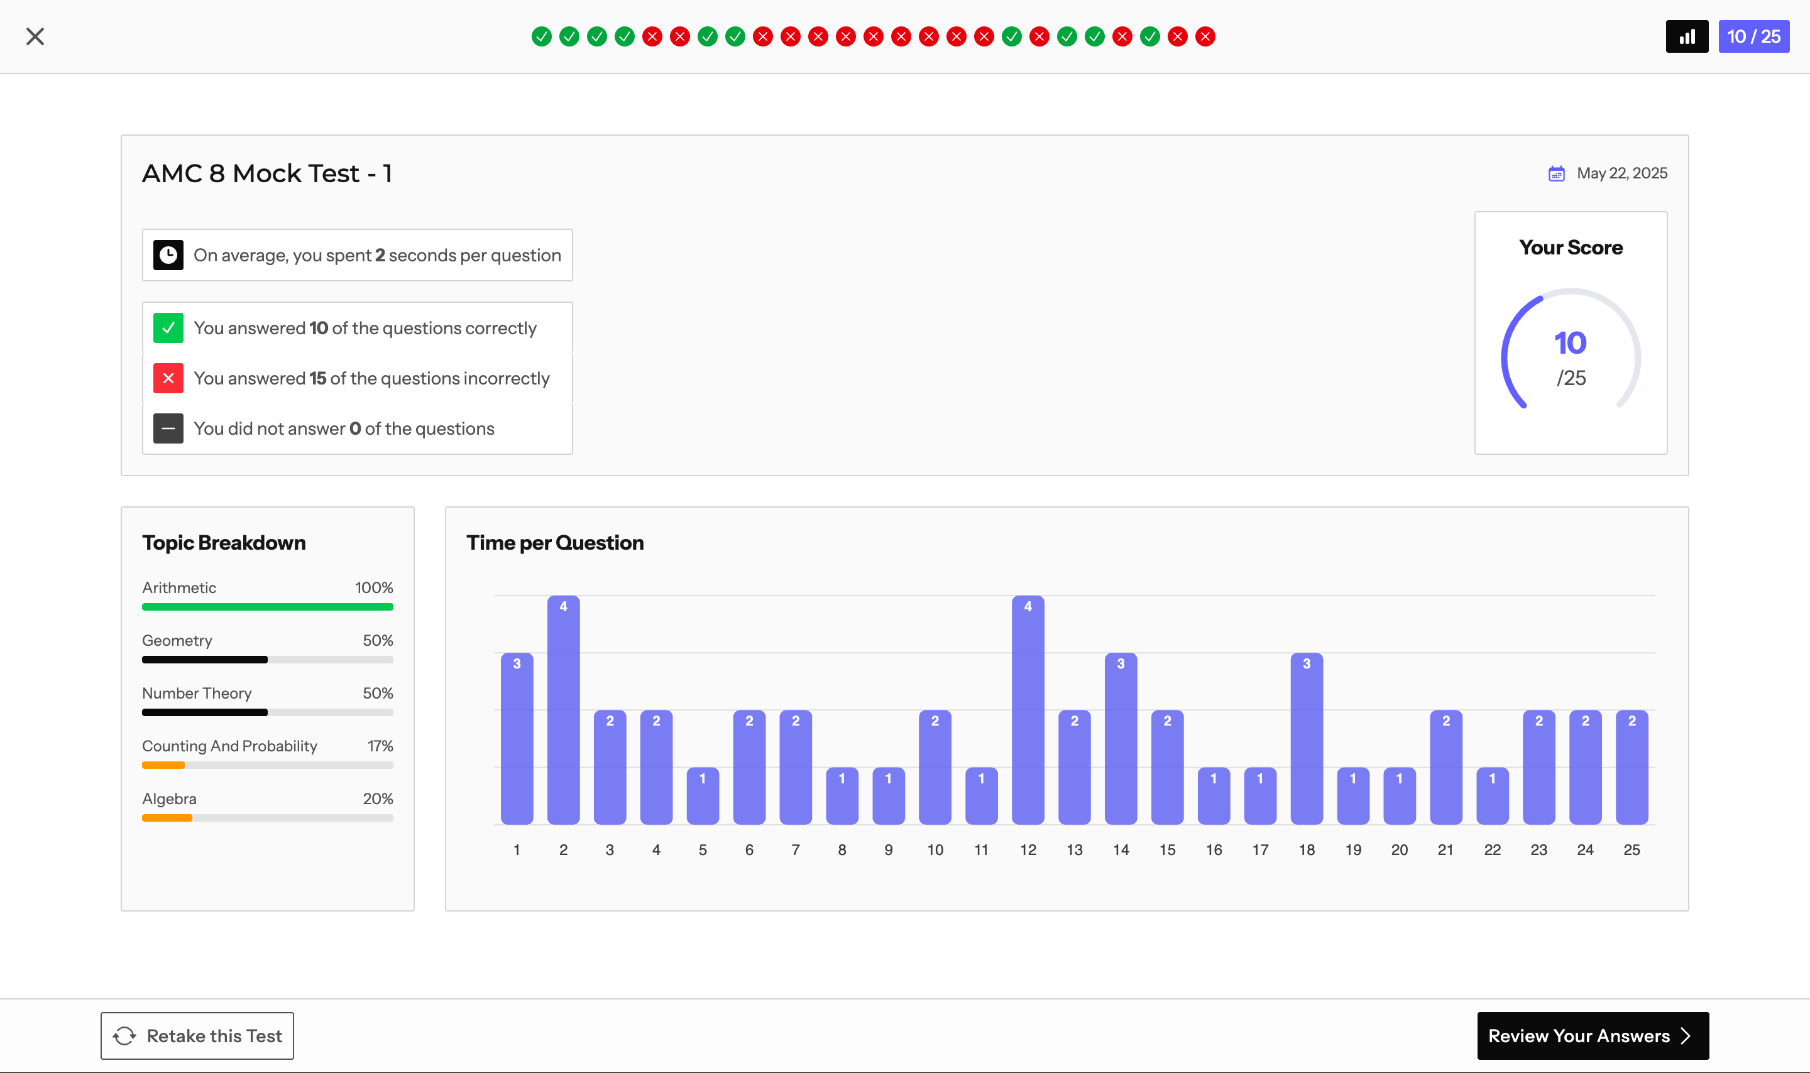Click x-axis label '22' on time chart
1810x1073 pixels.
click(x=1493, y=851)
